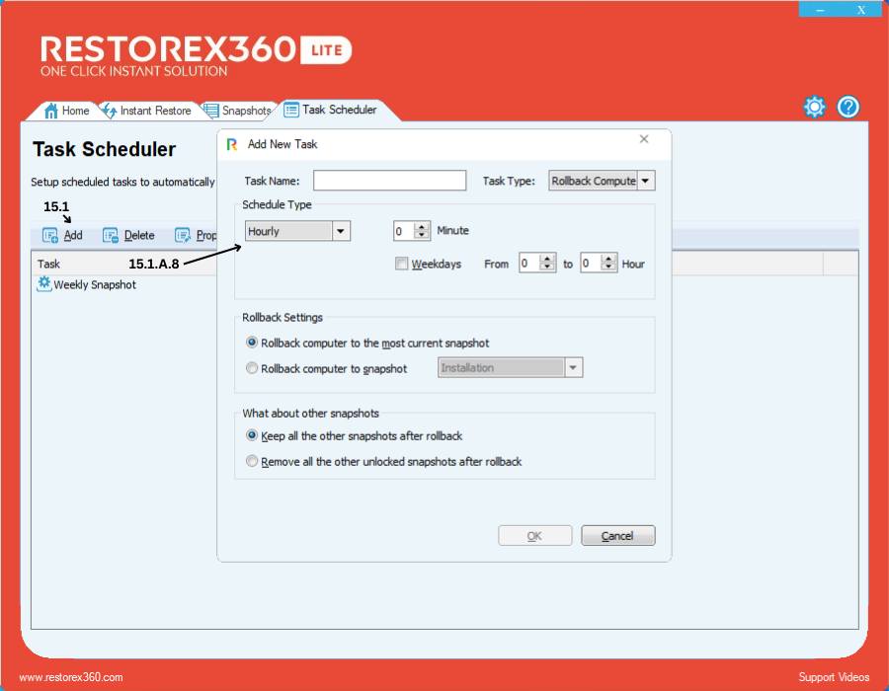Viewport: 889px width, 691px height.
Task: Select Rollback computer to snapshot option
Action: [253, 368]
